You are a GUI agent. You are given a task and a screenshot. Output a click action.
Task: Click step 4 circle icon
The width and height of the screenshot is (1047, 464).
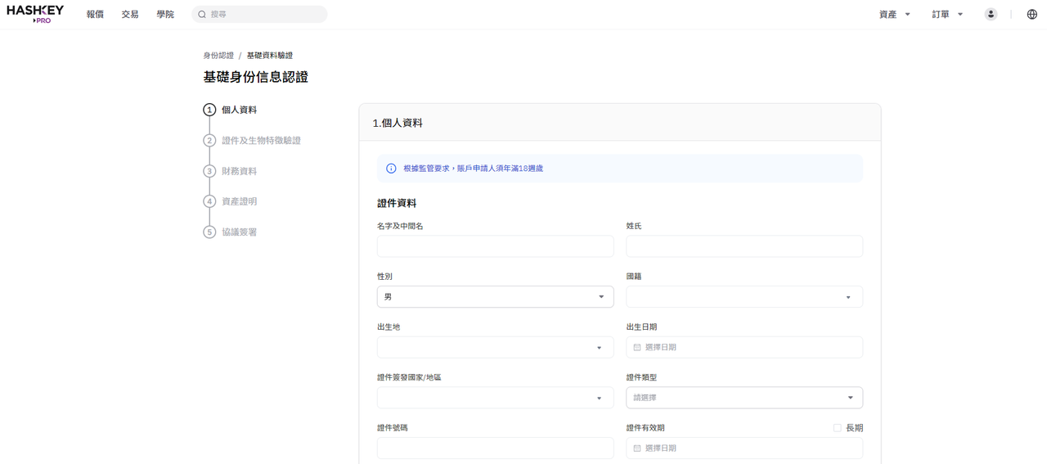pyautogui.click(x=209, y=201)
